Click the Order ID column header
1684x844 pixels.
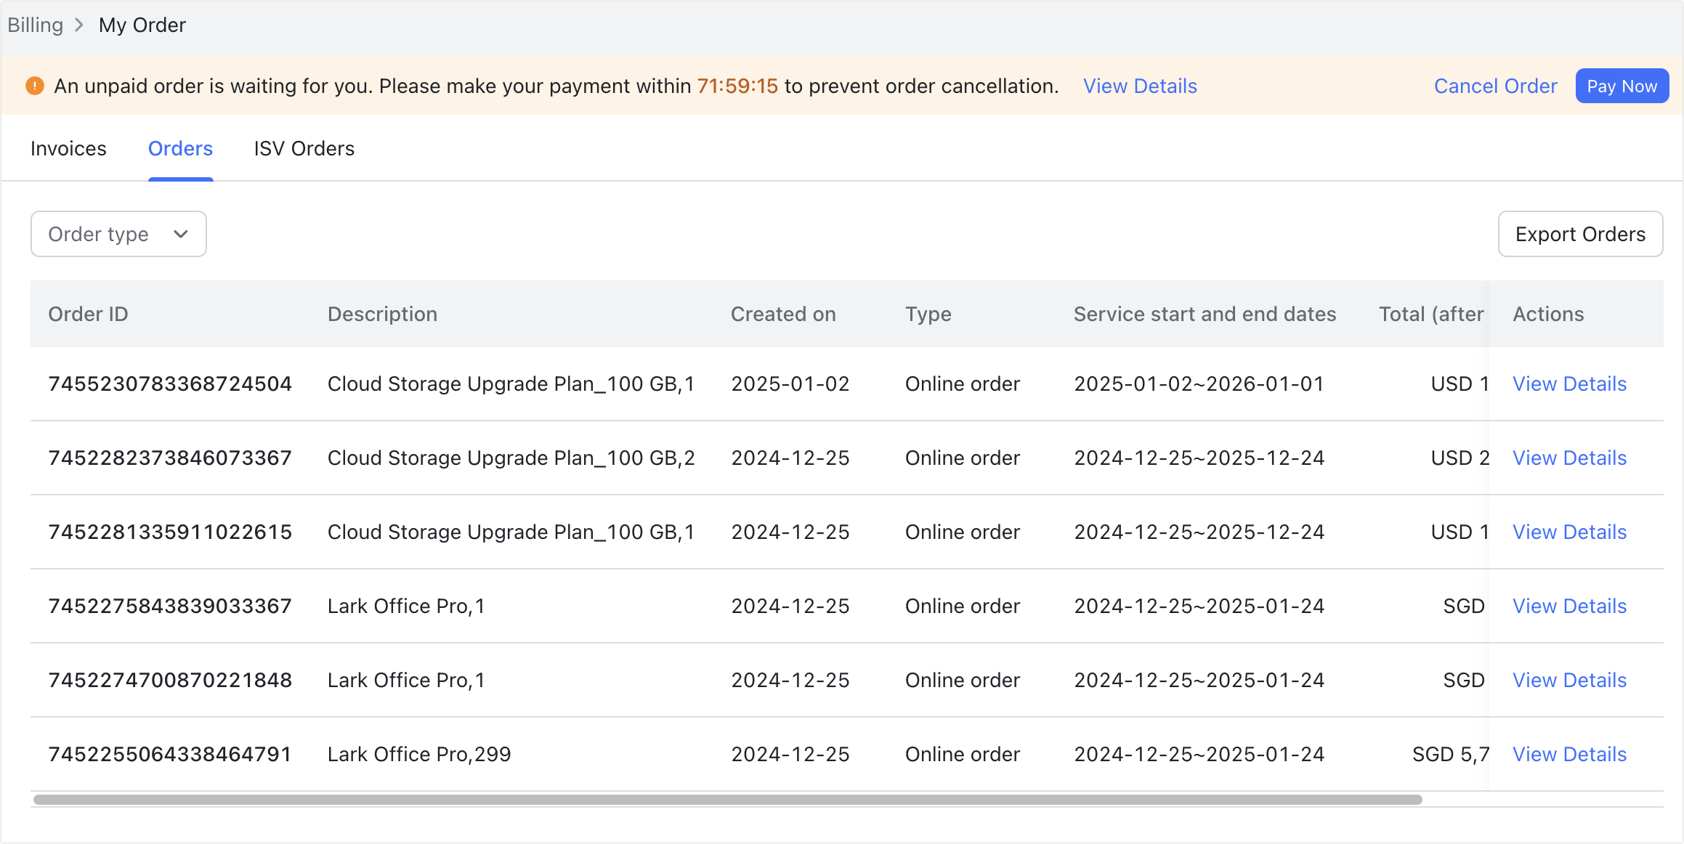pyautogui.click(x=89, y=314)
